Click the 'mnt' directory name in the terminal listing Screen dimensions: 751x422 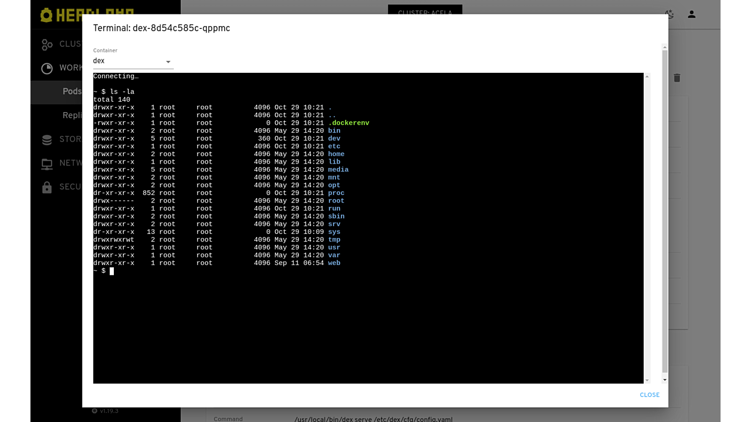click(x=334, y=178)
